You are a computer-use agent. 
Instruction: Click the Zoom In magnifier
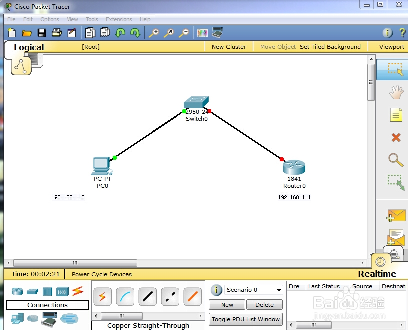pyautogui.click(x=154, y=33)
